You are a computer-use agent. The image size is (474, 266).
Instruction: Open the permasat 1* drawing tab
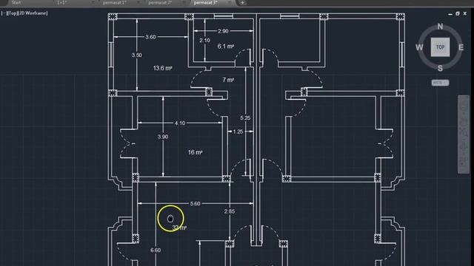[114, 2]
